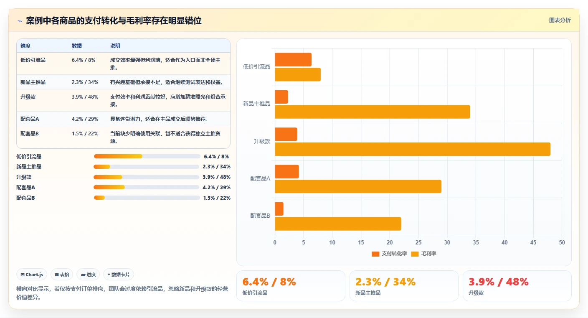Click the 低价引流品 支付转化率 bar in the chart
The height and width of the screenshot is (318, 588).
click(x=293, y=60)
